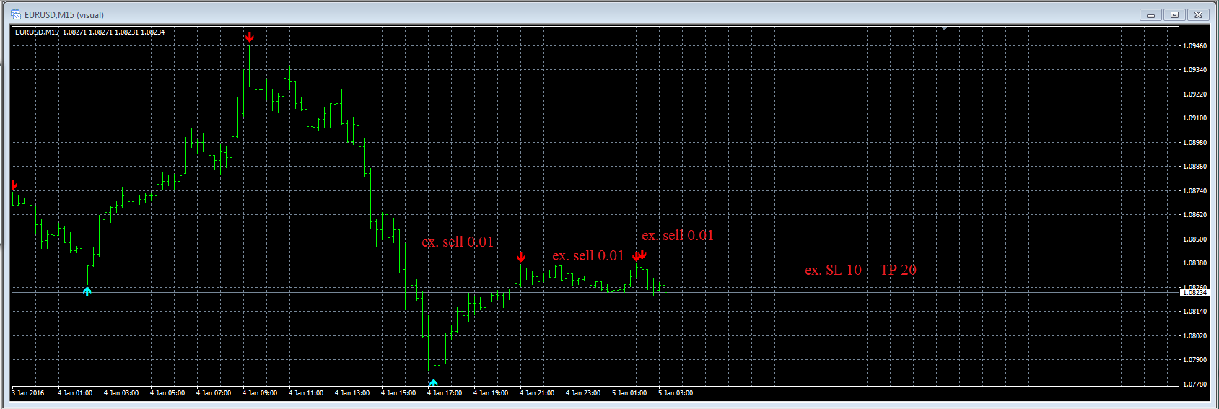1219x409 pixels.
Task: Click time axis label '4 Jan 21:00'
Action: tap(537, 393)
